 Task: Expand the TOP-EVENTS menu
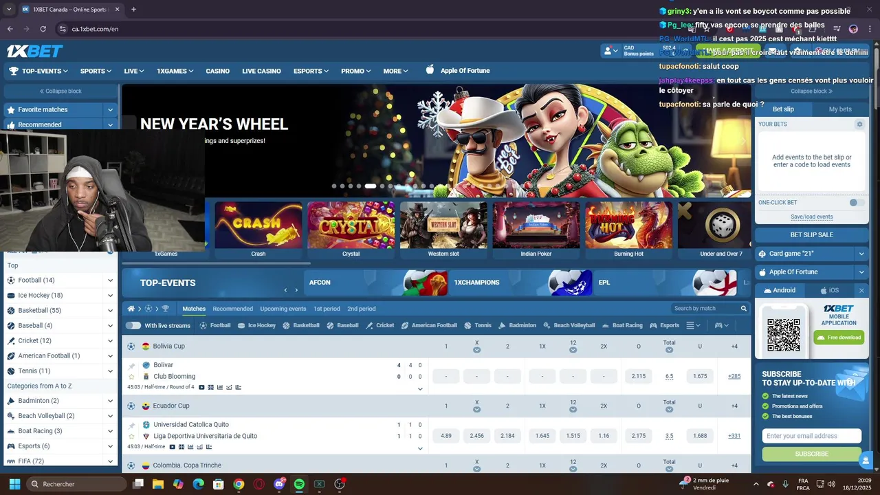38,71
